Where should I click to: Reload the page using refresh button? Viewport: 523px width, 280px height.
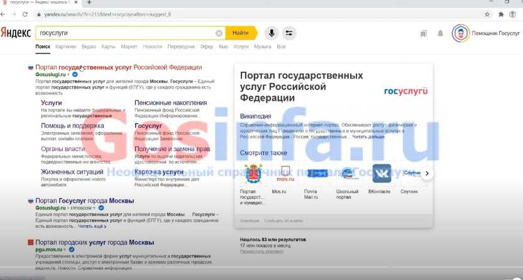[26, 13]
